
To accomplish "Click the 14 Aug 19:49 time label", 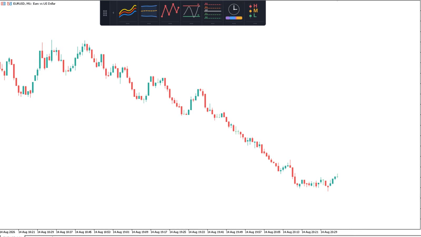I will (x=235, y=232).
